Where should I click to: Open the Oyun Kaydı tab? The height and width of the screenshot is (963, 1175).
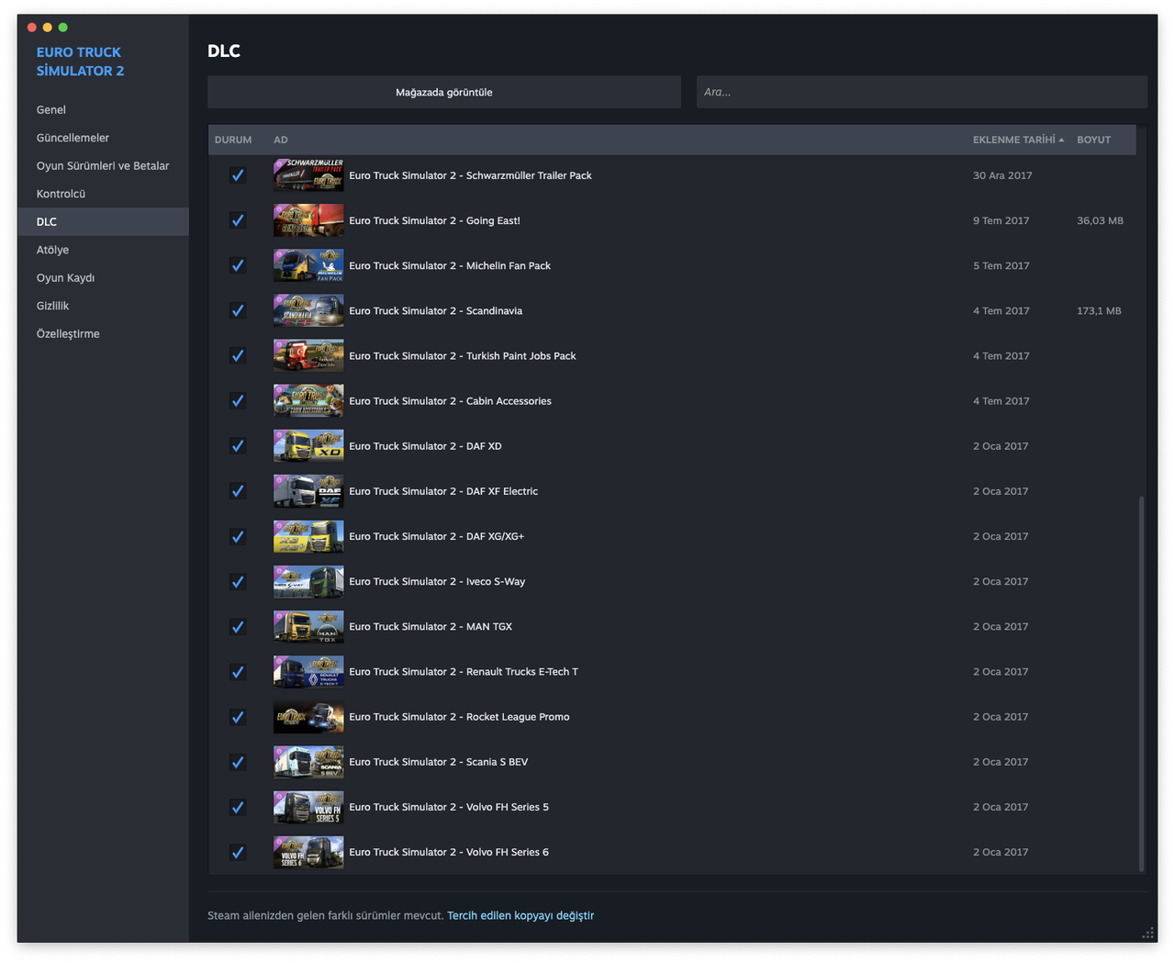103,277
